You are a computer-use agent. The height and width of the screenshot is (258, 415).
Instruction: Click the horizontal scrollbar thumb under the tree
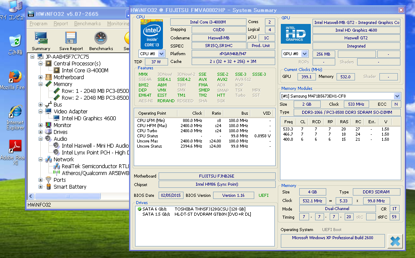[x=67, y=196]
